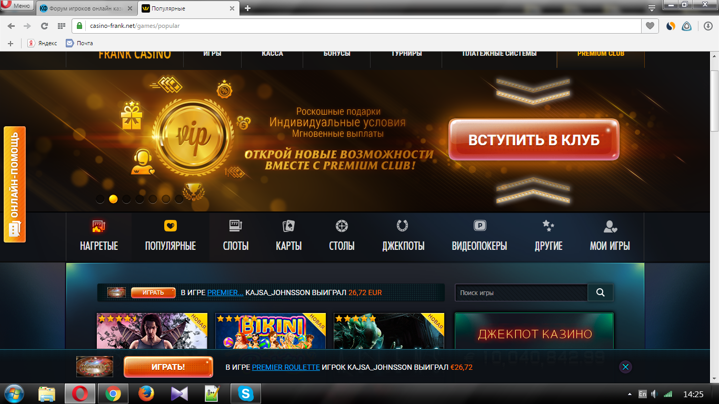
Task: Follow the truncated PREMIER... game link
Action: [x=225, y=292]
